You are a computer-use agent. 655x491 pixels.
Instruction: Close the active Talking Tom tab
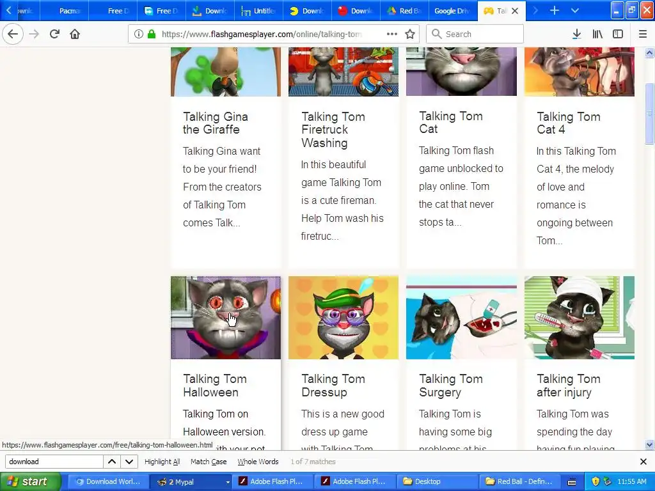[515, 11]
